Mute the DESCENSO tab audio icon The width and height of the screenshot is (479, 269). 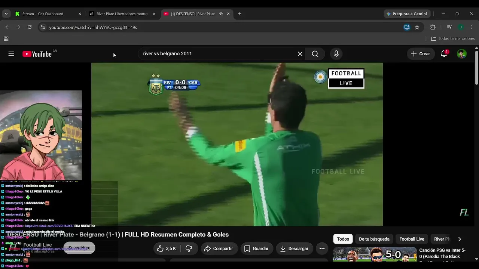pyautogui.click(x=221, y=14)
